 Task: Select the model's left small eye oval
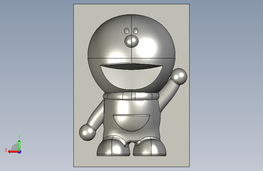tap(126, 31)
